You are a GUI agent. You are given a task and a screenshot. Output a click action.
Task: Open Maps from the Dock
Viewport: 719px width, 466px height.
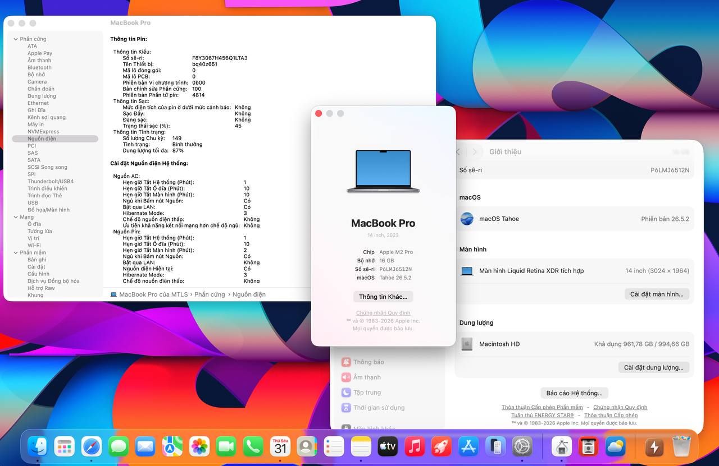(172, 446)
